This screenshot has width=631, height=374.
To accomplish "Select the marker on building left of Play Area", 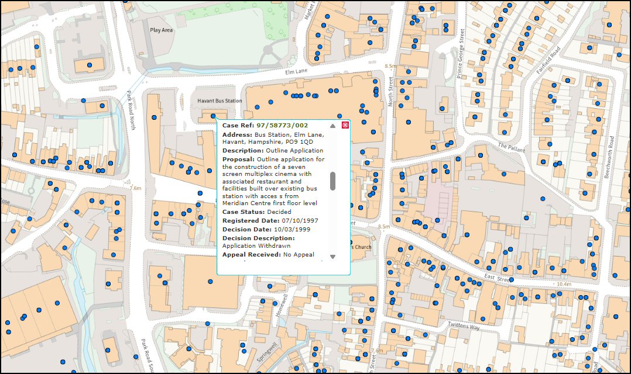I will pos(90,65).
